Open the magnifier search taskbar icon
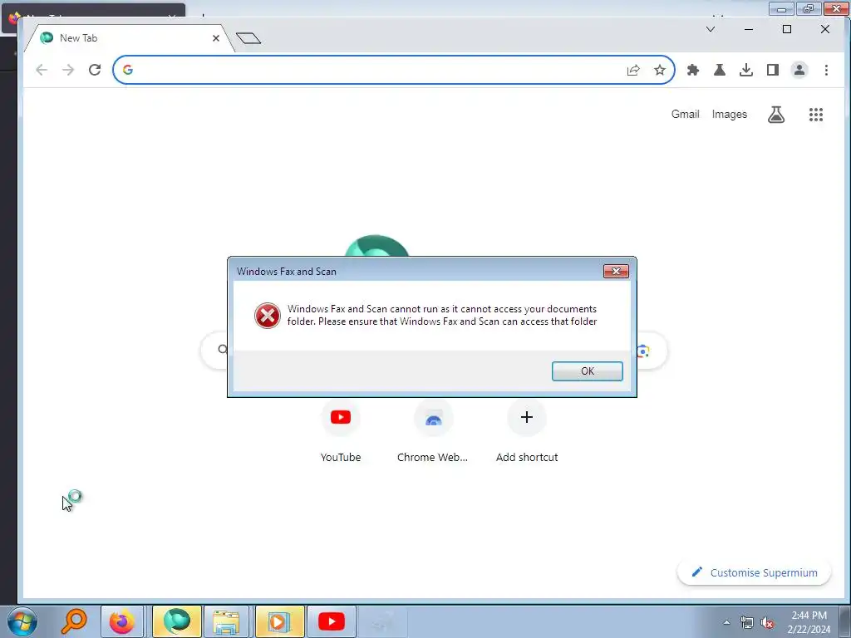The image size is (851, 638). (74, 621)
